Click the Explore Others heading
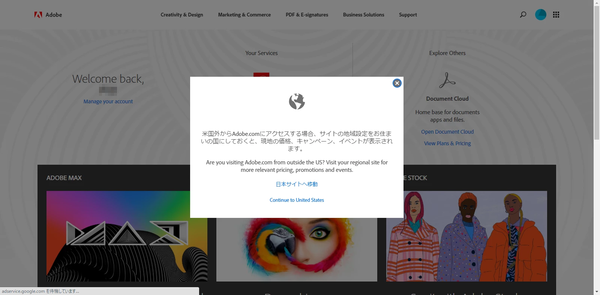Viewport: 600px width, 295px height. pos(447,53)
